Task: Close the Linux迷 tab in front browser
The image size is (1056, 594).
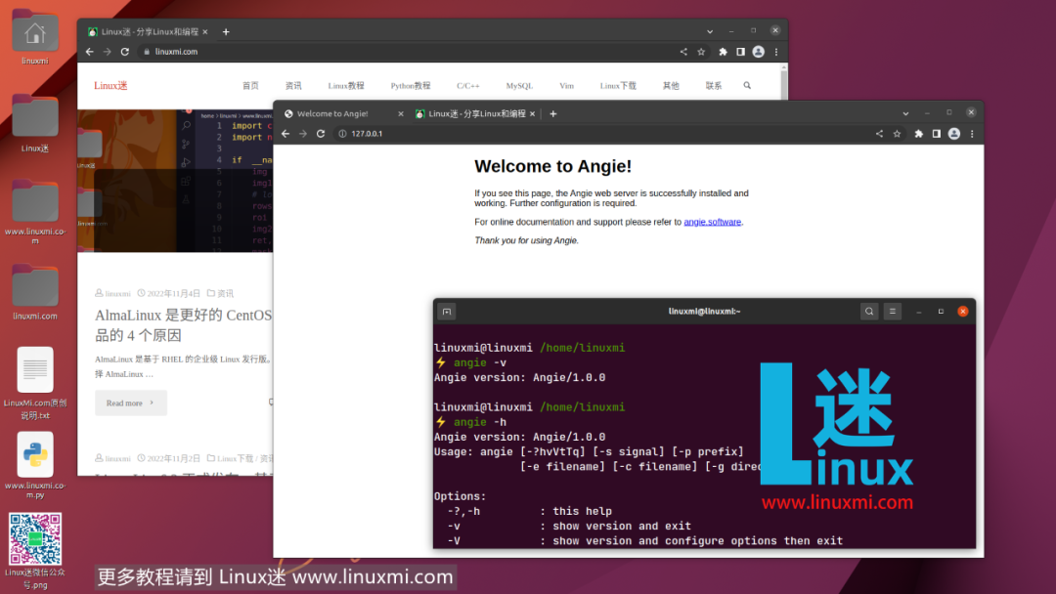Action: (532, 113)
